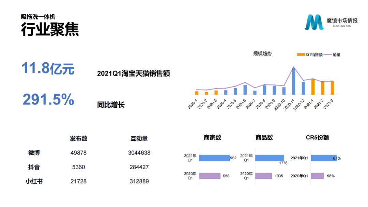Click the purple 658 merchant bar
Image resolution: width=368 pixels, height=207 pixels.
(x=210, y=176)
